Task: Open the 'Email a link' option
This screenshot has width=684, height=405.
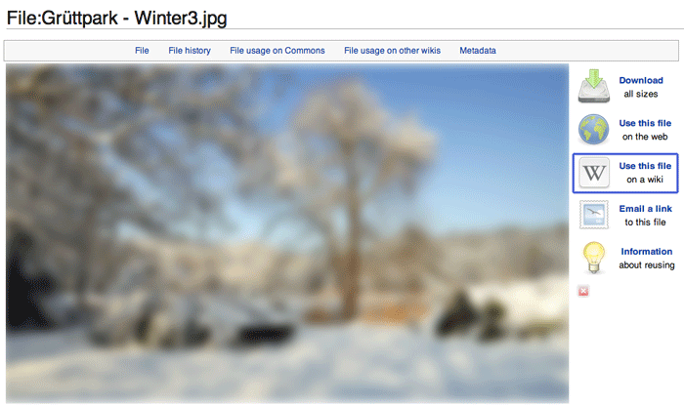Action: point(645,209)
